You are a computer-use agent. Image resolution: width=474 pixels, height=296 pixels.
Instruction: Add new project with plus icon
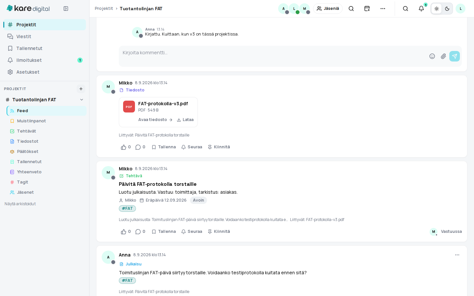click(81, 89)
